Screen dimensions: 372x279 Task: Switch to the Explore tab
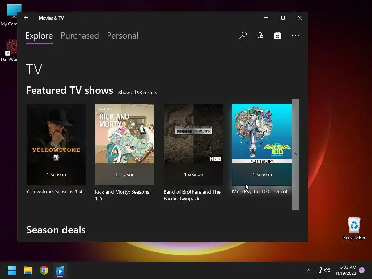pos(39,36)
